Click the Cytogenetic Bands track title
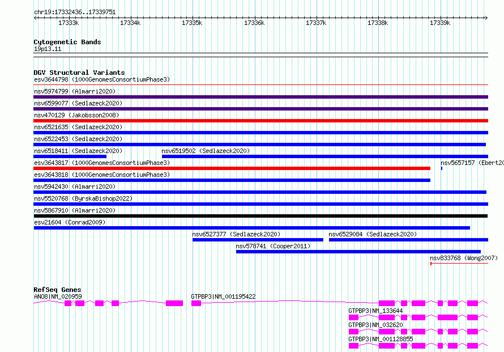 coord(67,42)
